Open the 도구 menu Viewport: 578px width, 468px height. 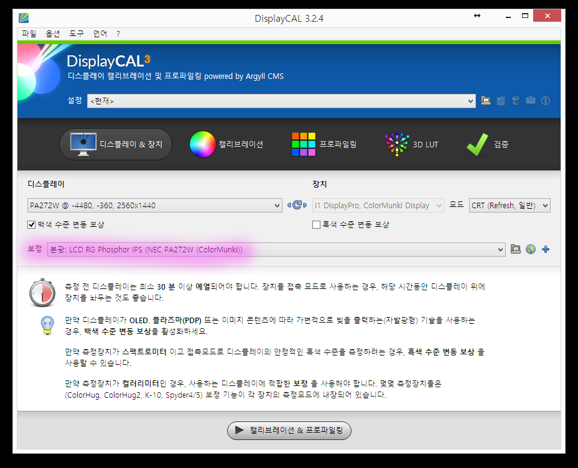[77, 34]
